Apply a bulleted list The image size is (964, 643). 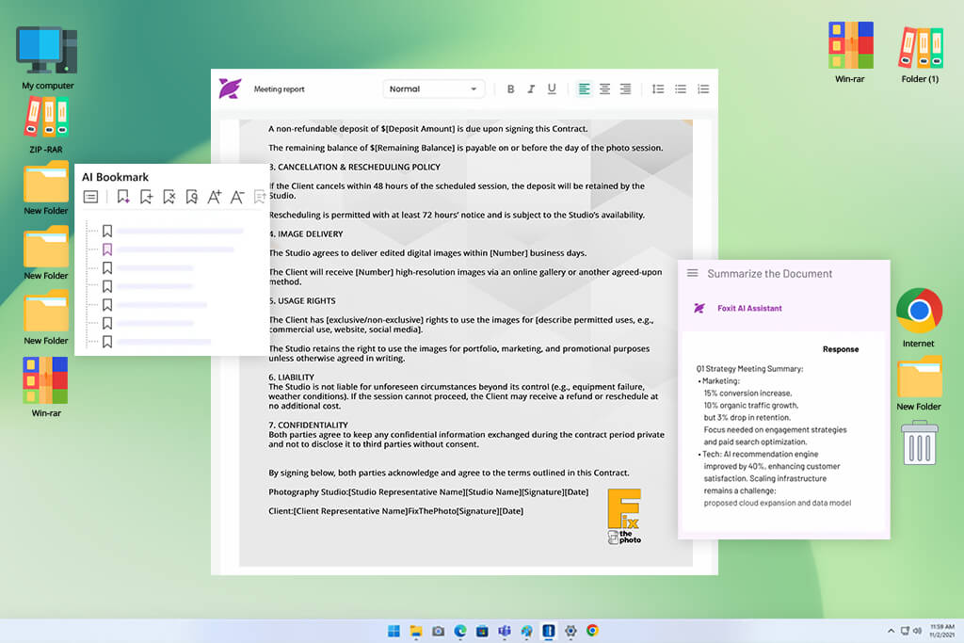click(681, 89)
